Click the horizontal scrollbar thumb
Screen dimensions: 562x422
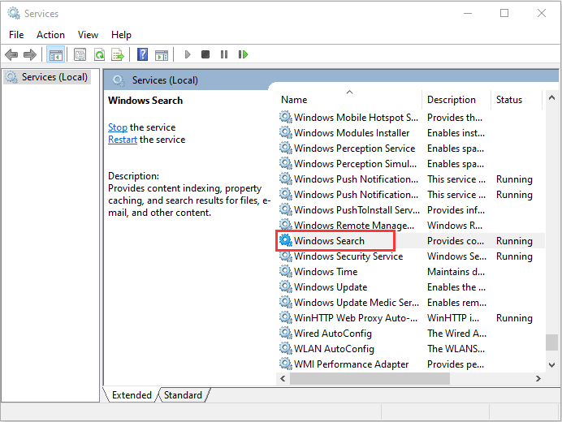pyautogui.click(x=370, y=378)
